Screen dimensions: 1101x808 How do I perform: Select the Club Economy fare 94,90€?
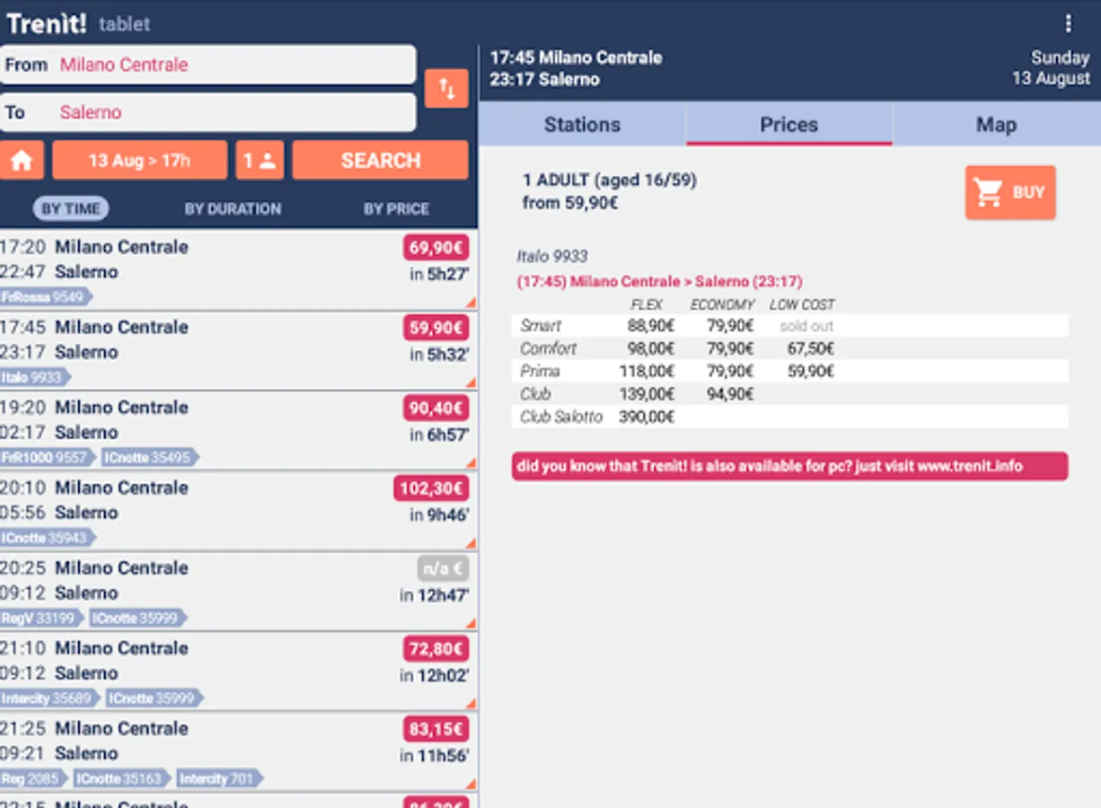[x=730, y=394]
